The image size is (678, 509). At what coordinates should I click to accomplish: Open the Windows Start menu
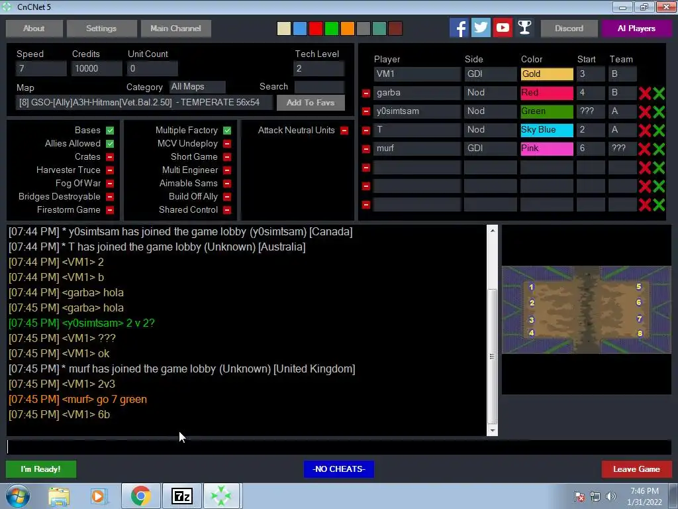[x=18, y=496]
